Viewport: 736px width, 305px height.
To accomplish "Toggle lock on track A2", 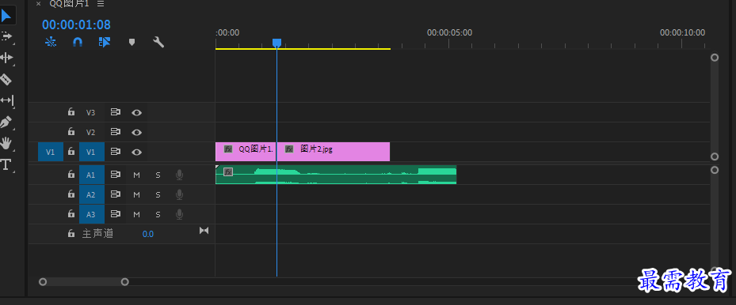I will tap(71, 194).
